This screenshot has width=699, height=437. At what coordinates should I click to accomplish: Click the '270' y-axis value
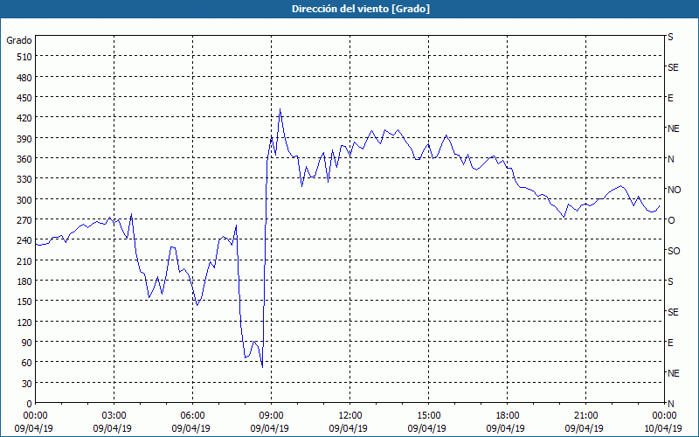tap(24, 220)
